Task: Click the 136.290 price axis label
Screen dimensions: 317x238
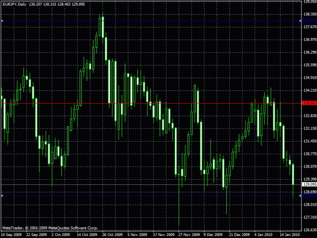Action: coord(310,52)
